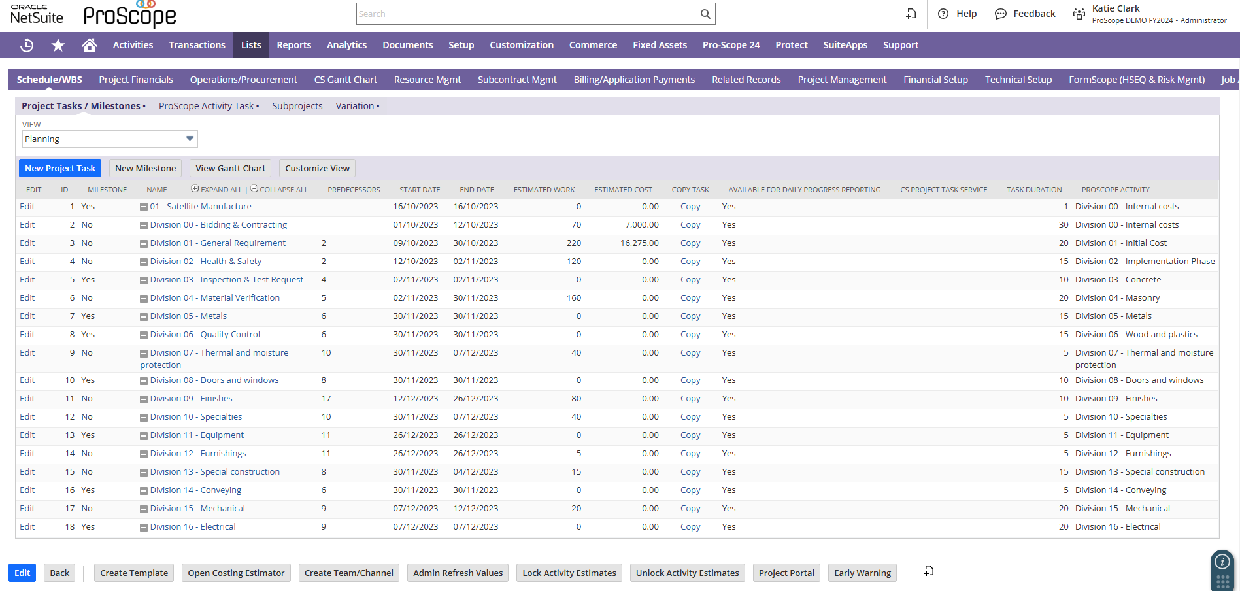
Task: Click inside the global search field
Action: click(529, 13)
